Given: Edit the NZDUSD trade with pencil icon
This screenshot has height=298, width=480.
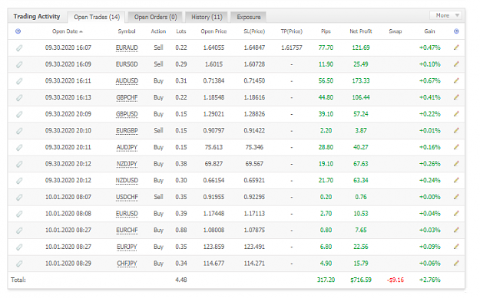Looking at the screenshot, I should pos(456,180).
